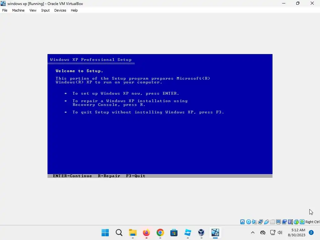The image size is (320, 240).
Task: Click the 'F3=Quit' text in the setup status bar
Action: click(136, 176)
